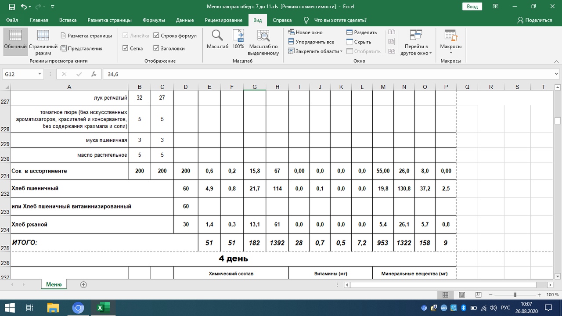Expand the Закрепить области dropdown
562x316 pixels.
315,51
